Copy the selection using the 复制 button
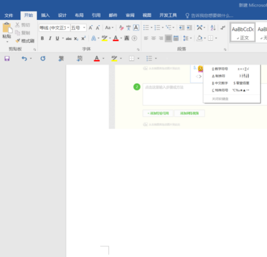267x257 pixels. (22, 33)
